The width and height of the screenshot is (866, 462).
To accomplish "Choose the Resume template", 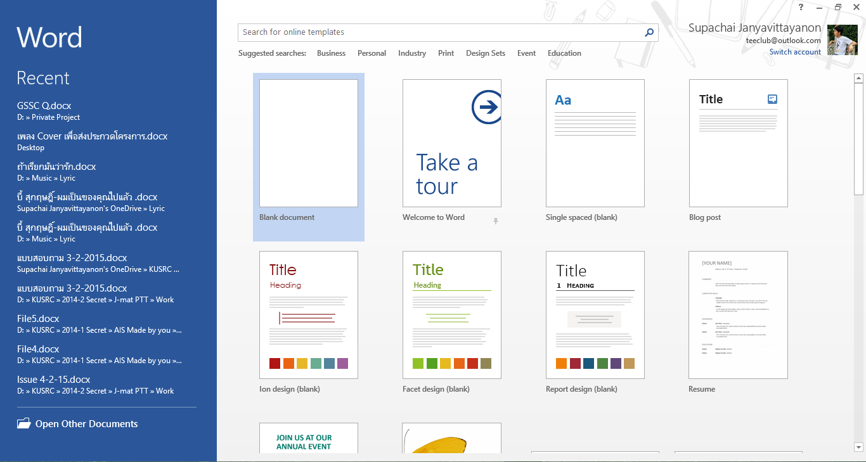I will [739, 315].
